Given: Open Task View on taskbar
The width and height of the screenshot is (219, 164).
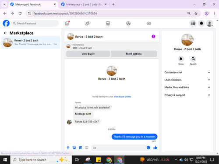Looking at the screenshot, I should (x=77, y=160).
